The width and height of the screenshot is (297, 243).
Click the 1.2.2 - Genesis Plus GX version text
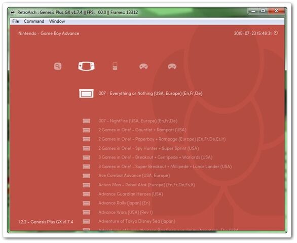[46, 222]
